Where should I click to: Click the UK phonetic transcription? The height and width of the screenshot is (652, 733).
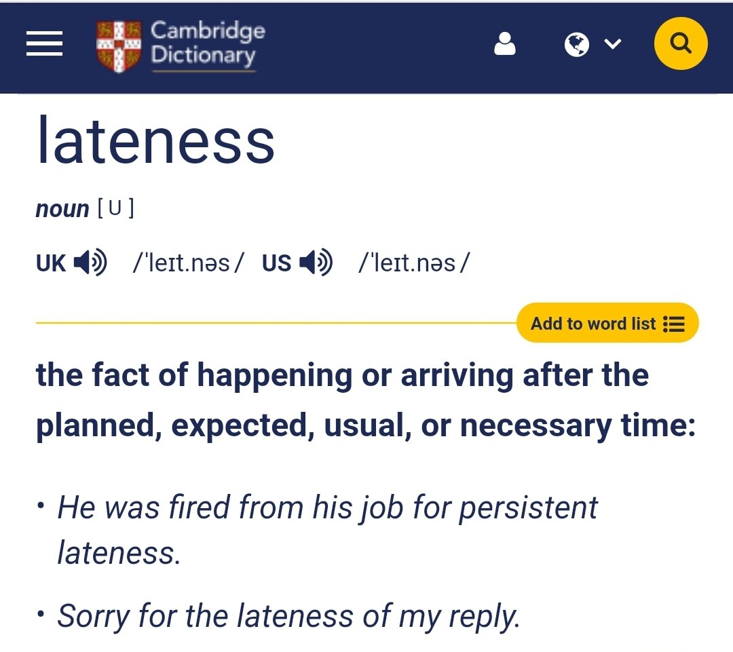(x=188, y=263)
